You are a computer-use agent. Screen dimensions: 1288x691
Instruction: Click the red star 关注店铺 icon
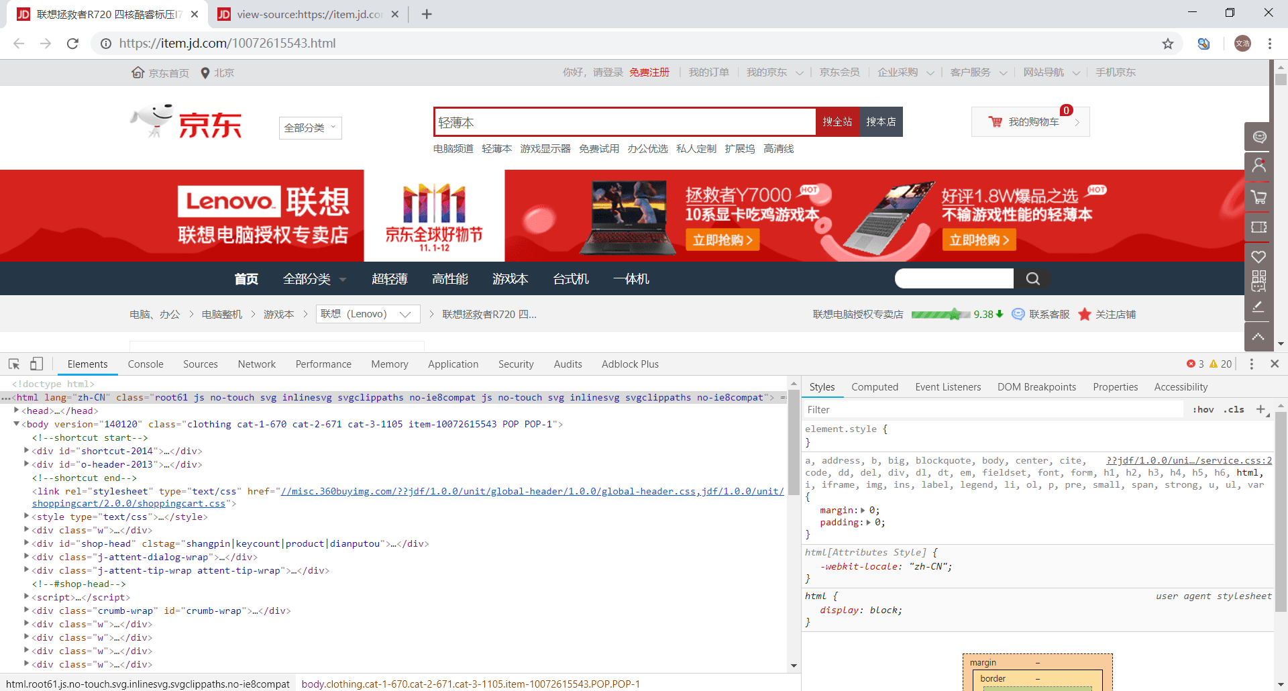tap(1084, 314)
